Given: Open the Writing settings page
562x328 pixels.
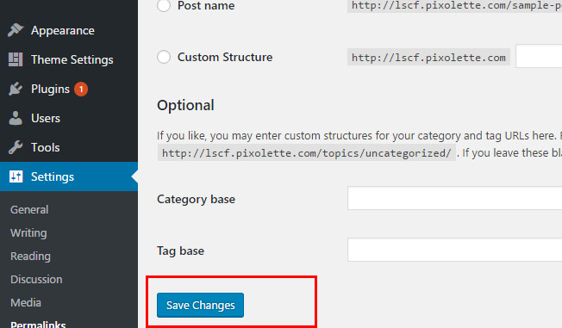Looking at the screenshot, I should click(28, 232).
